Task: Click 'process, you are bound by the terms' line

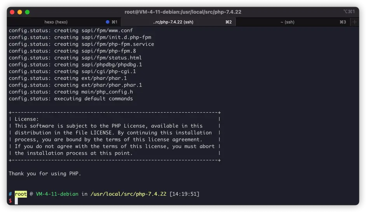Action: [108, 139]
